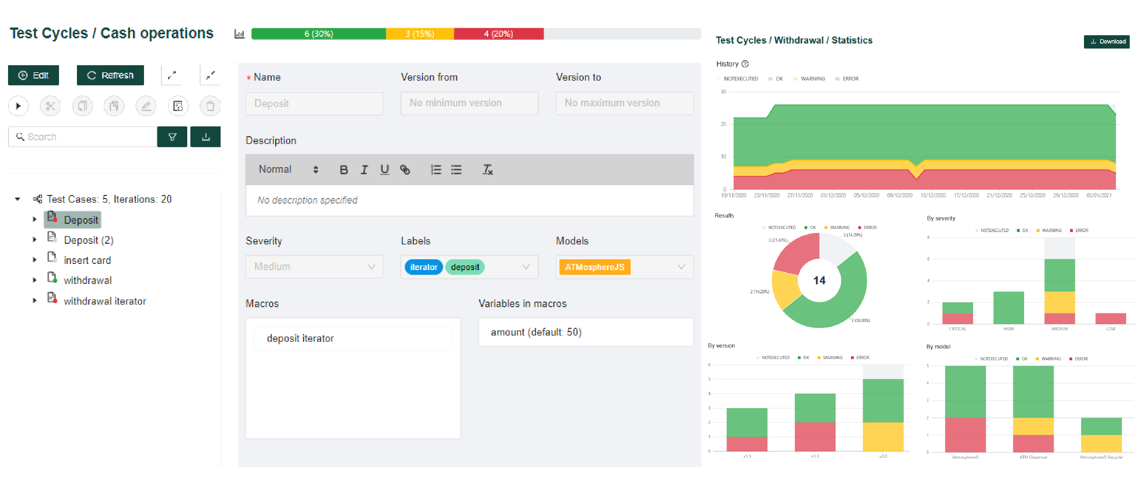Click the ATMosphereJS model tag
The width and height of the screenshot is (1147, 491).
click(595, 267)
